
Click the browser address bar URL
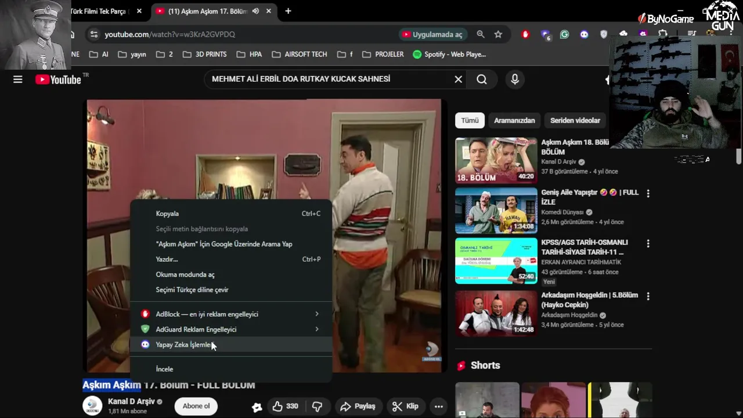(169, 34)
